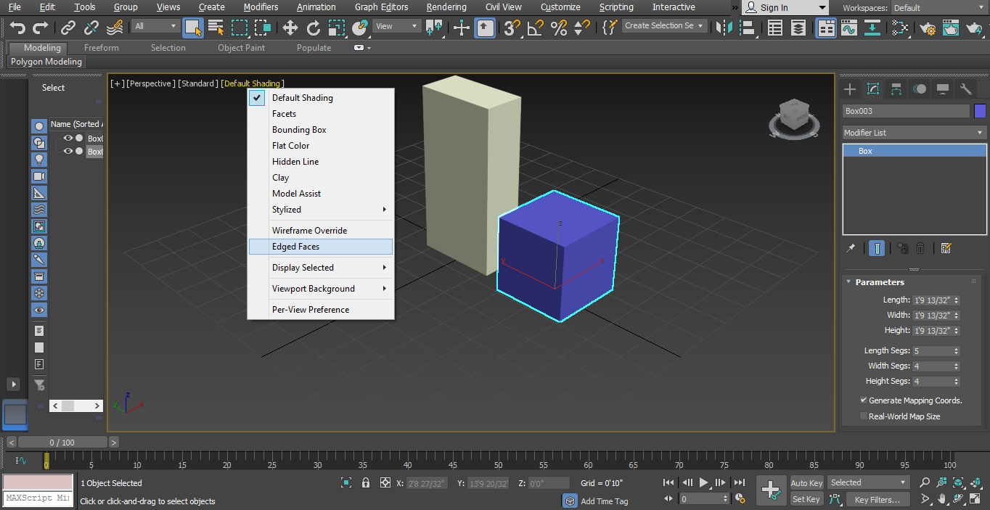Enable Generate Mapping Coords checkbox
The height and width of the screenshot is (510, 990).
[864, 400]
